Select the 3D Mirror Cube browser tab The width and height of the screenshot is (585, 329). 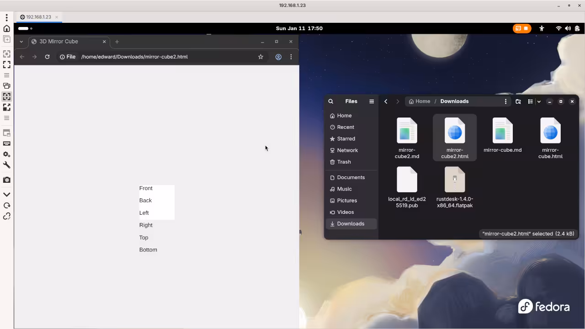tap(64, 42)
